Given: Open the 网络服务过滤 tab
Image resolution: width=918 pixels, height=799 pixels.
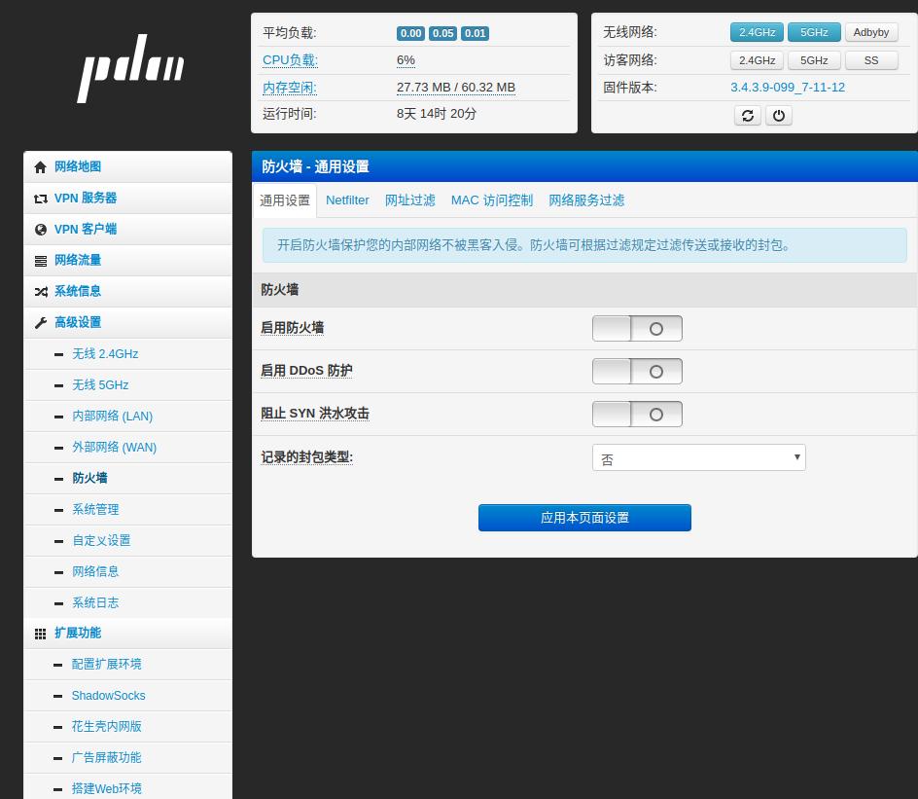Looking at the screenshot, I should point(586,200).
